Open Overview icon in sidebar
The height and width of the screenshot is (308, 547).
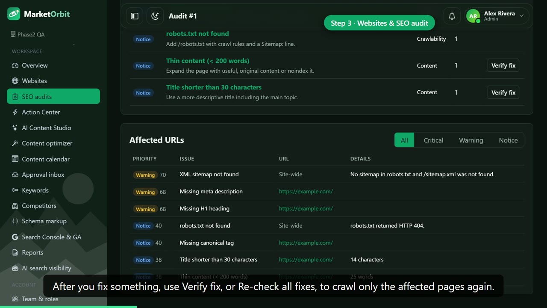click(x=15, y=65)
